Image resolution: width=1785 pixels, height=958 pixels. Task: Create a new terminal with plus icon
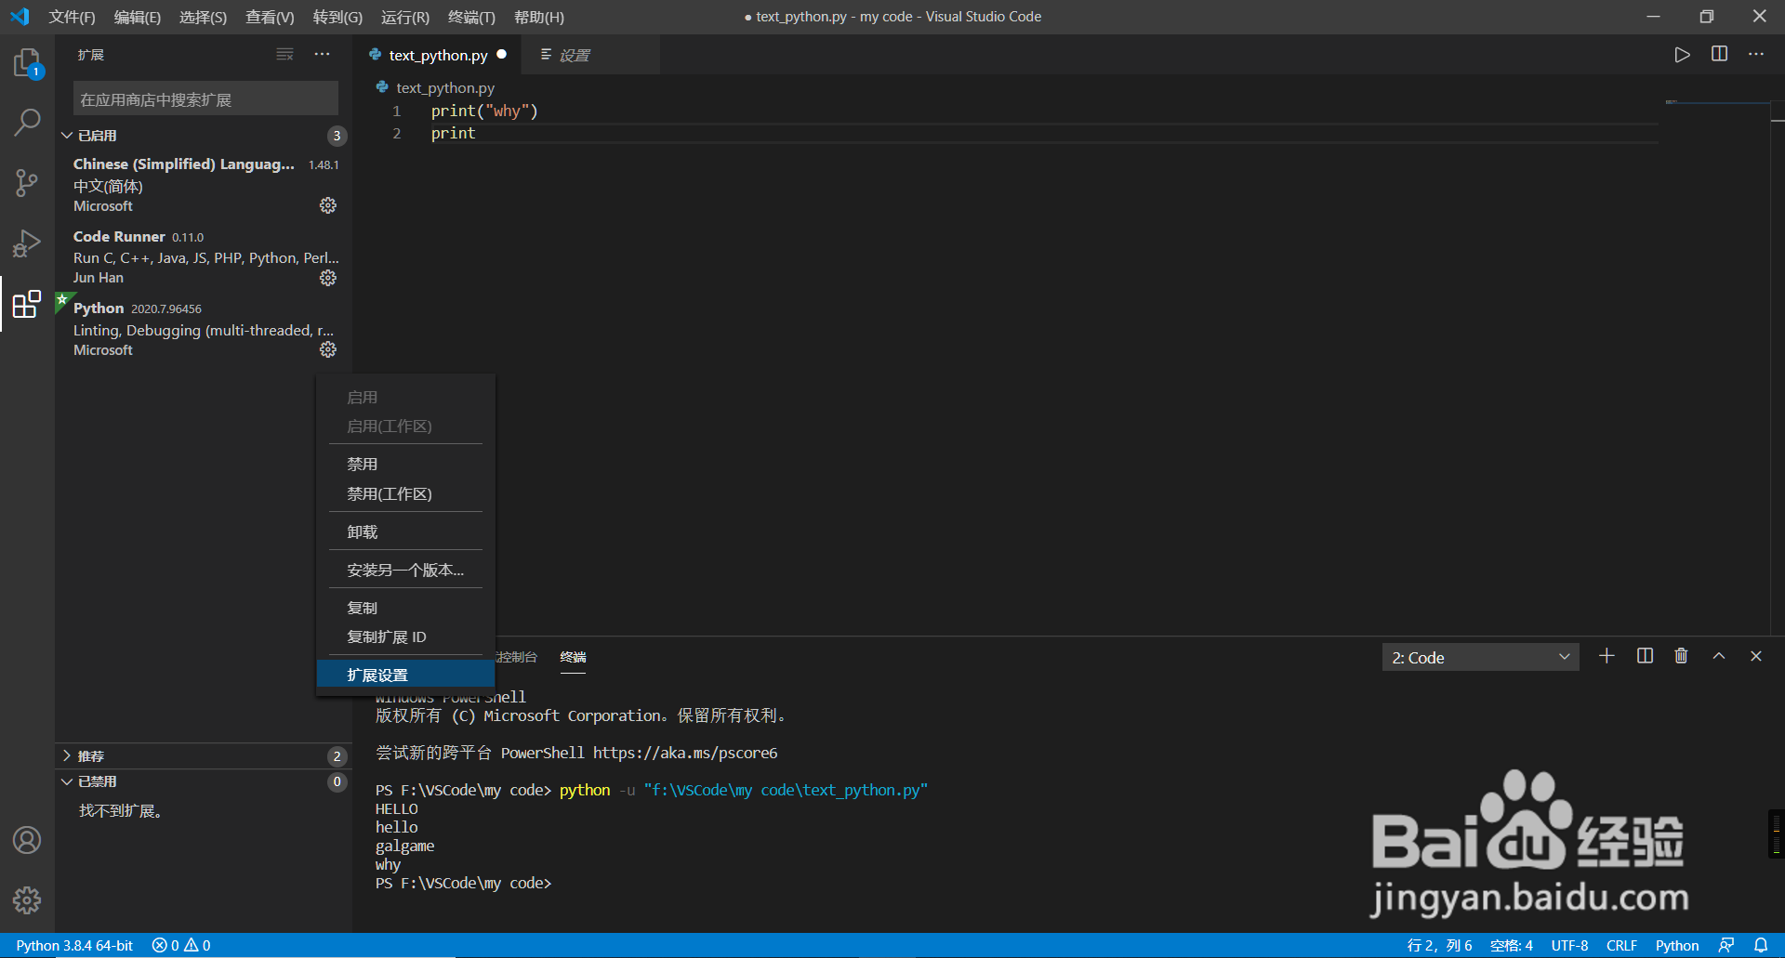tap(1606, 656)
